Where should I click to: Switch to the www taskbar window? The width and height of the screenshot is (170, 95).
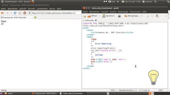[9, 93]
